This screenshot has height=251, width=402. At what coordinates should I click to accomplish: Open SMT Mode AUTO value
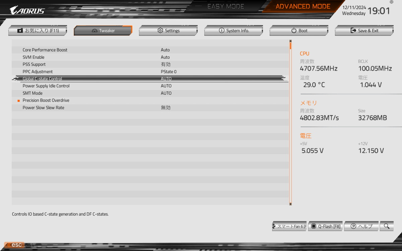point(166,93)
